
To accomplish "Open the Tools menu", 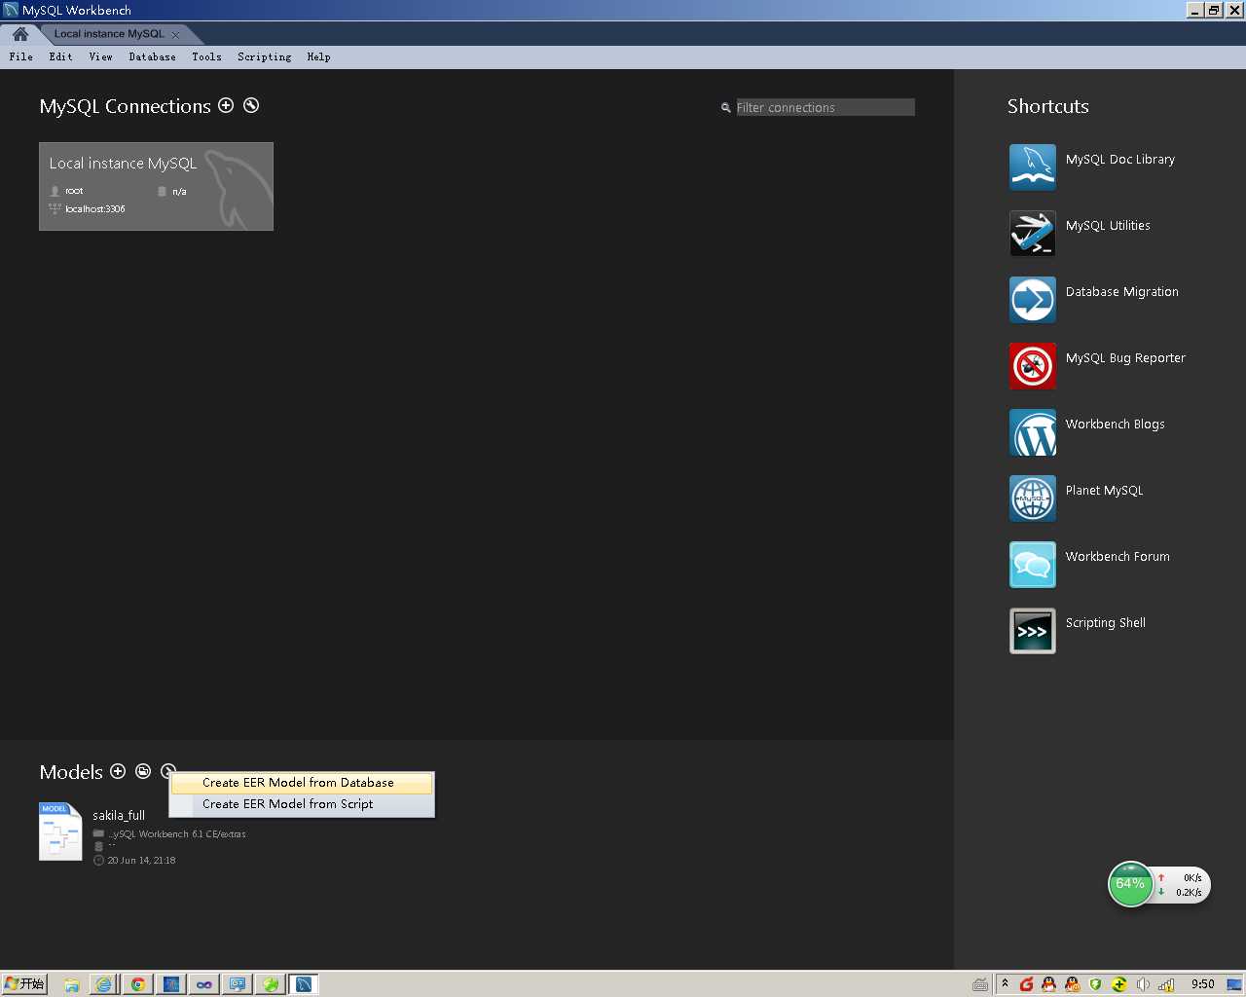I will click(207, 57).
